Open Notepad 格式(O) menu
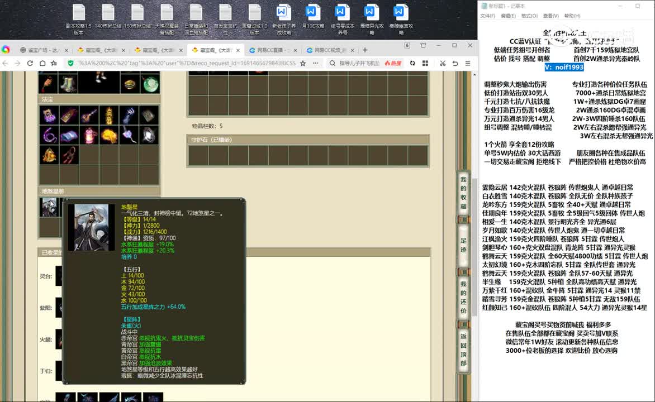Screen dimensions: 655x402 tap(529, 16)
